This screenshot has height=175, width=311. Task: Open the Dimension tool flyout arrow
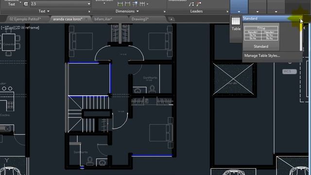[x=104, y=3]
